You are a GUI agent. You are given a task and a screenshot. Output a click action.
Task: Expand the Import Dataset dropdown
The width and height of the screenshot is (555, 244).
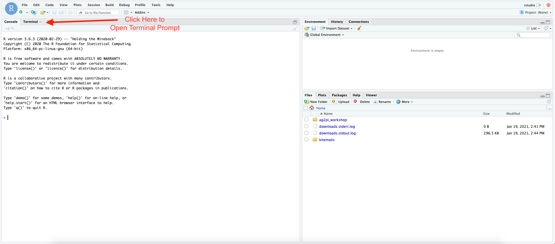pos(337,28)
